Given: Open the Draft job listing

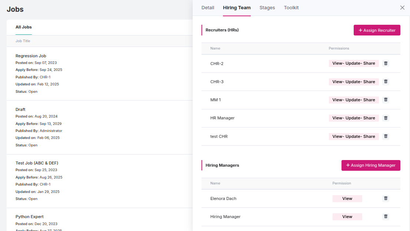Looking at the screenshot, I should pos(20,109).
